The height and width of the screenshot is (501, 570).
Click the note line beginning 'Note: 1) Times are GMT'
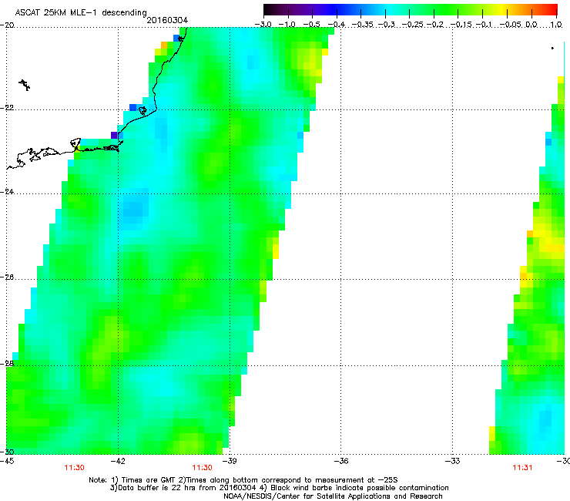pyautogui.click(x=243, y=480)
